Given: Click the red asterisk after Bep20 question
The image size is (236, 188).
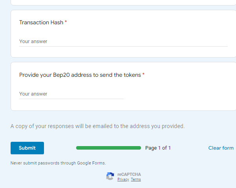Looking at the screenshot, I should [143, 74].
